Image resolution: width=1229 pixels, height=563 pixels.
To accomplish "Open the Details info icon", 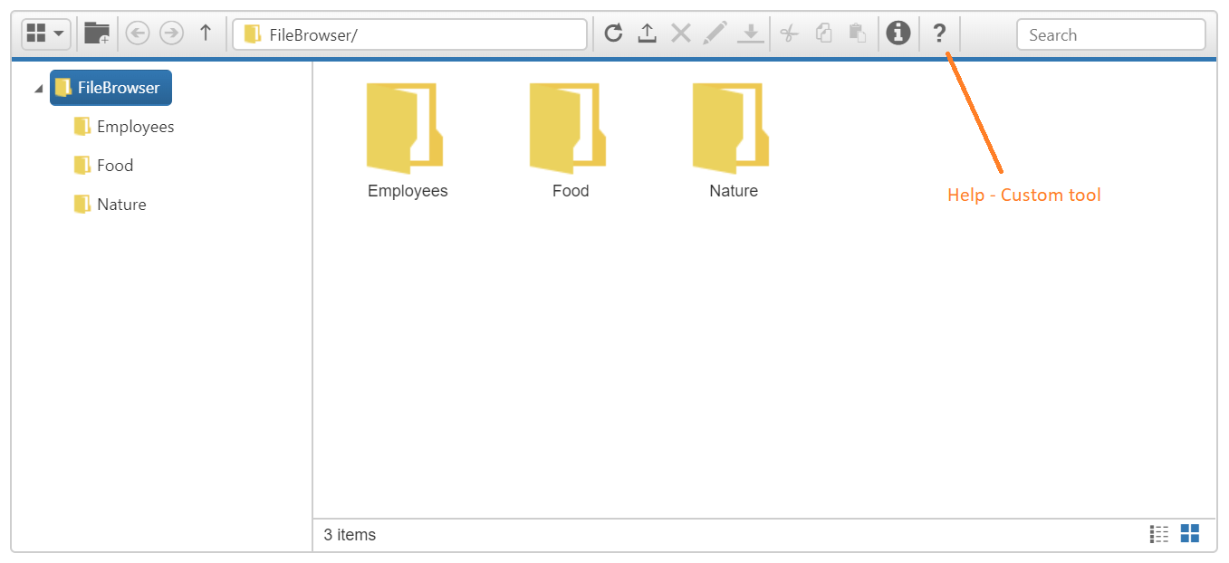I will [x=898, y=33].
